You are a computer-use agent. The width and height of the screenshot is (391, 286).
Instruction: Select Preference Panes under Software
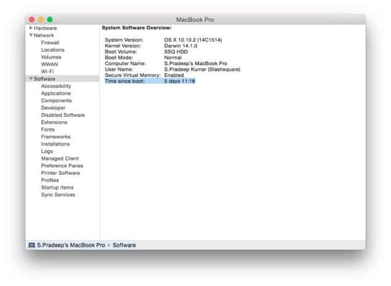[x=62, y=165]
